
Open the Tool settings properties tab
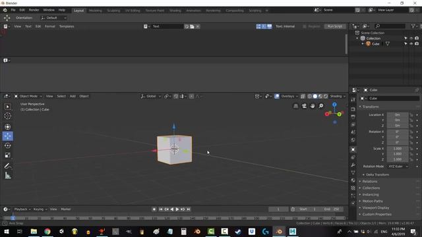[353, 99]
